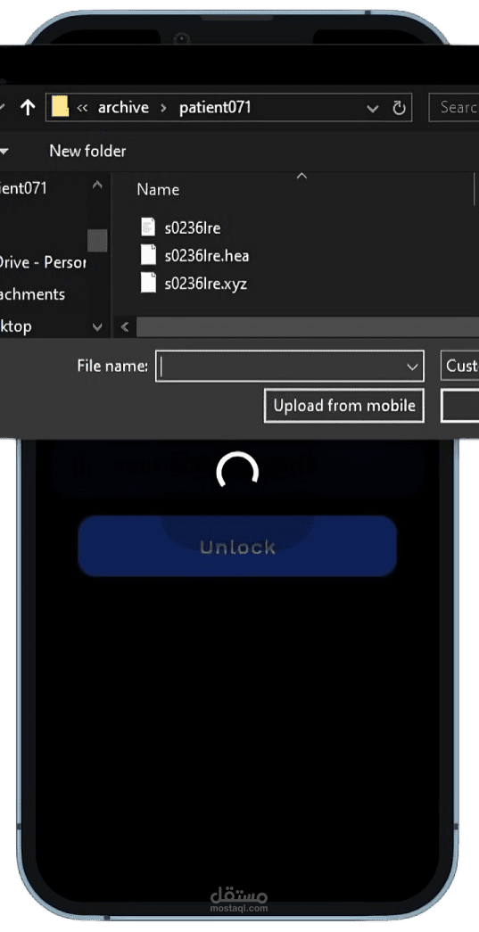The image size is (479, 932).
Task: Tap the blue Unlock button
Action: 237,546
